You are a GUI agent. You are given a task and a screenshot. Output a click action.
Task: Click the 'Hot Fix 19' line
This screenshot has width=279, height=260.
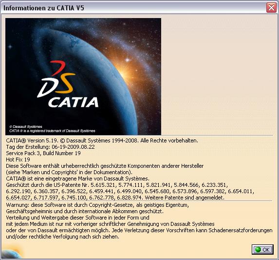tap(18, 160)
